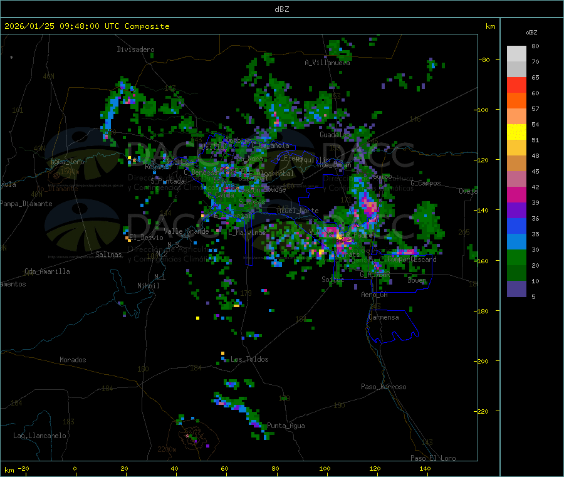Click the 'Lag.Llancanelo' map label

39,436
